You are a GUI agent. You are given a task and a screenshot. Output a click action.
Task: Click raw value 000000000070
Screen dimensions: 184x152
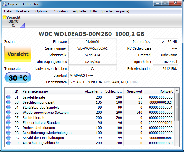[161, 143]
